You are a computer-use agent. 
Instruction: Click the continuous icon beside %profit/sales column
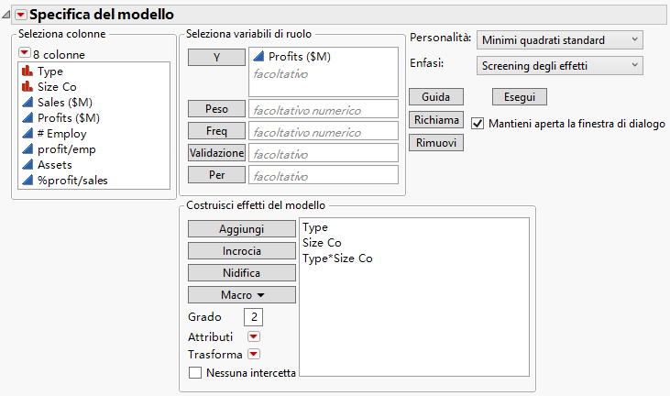pyautogui.click(x=27, y=180)
